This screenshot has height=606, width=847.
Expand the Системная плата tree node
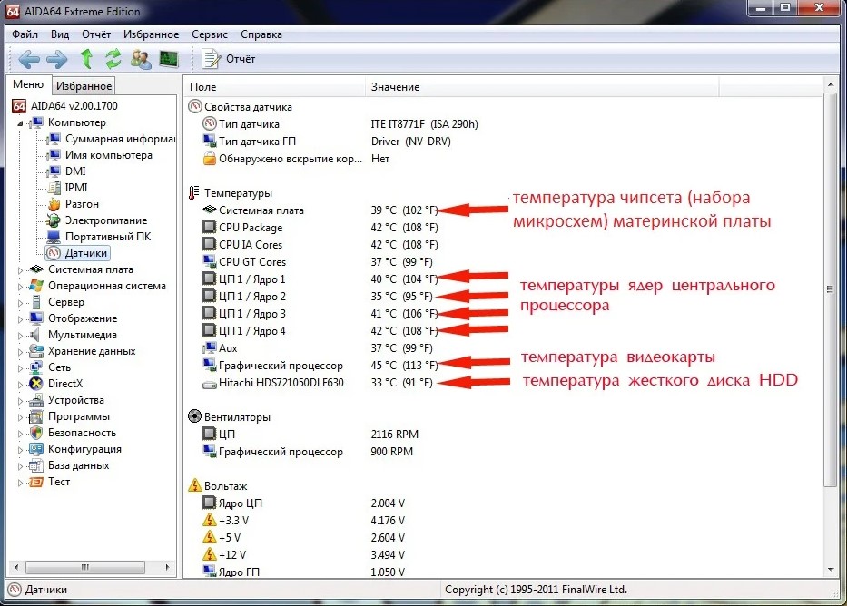coord(21,269)
